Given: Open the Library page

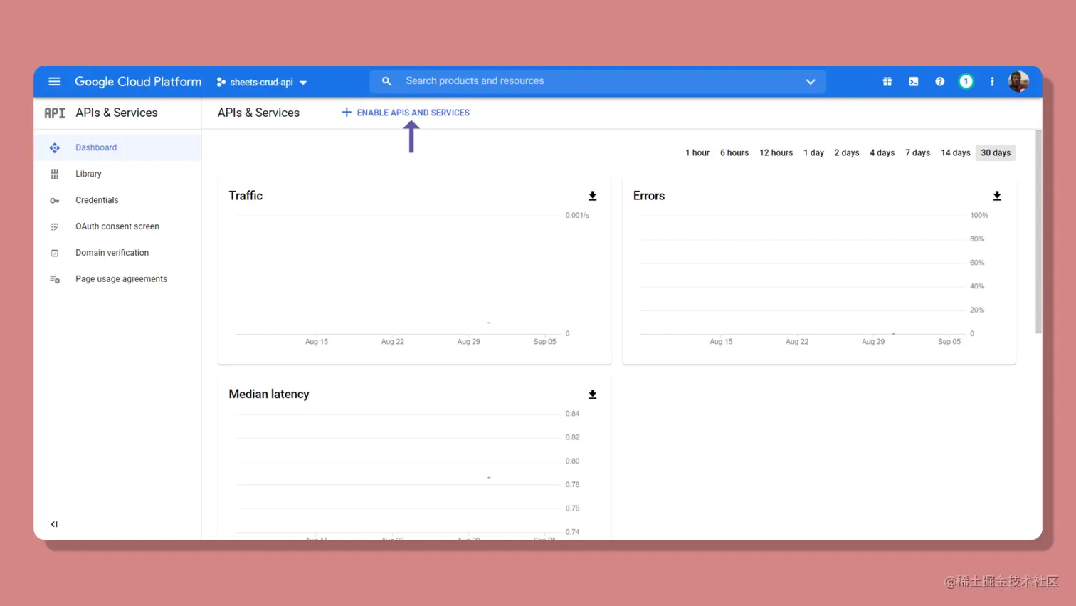Looking at the screenshot, I should point(88,174).
